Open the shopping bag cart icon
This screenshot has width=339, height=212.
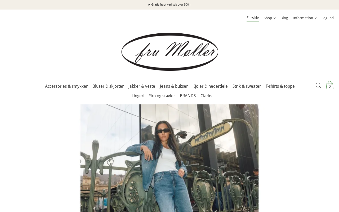click(x=330, y=85)
